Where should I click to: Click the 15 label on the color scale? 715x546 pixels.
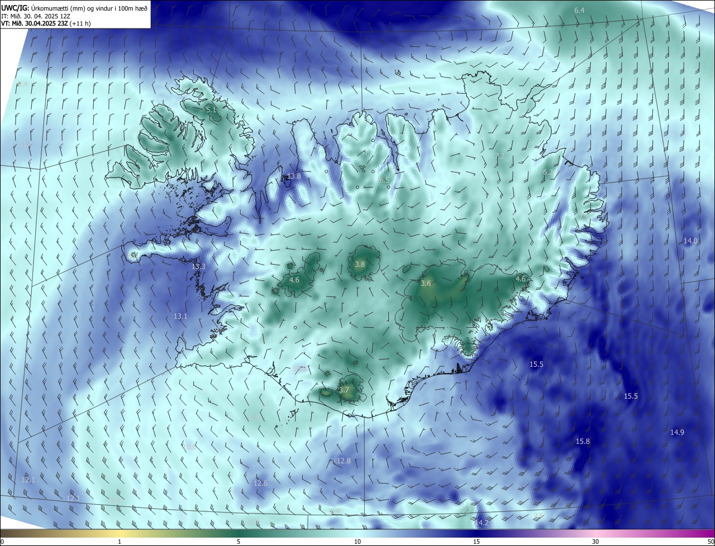(x=476, y=542)
